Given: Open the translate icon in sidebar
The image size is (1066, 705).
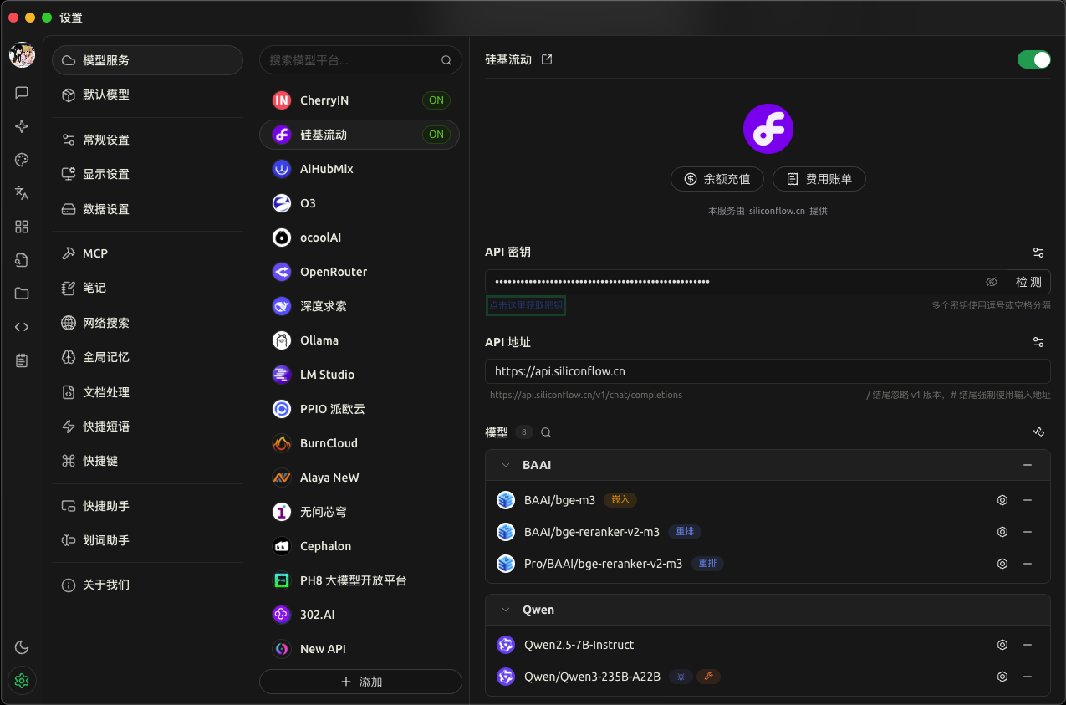Looking at the screenshot, I should (x=22, y=193).
